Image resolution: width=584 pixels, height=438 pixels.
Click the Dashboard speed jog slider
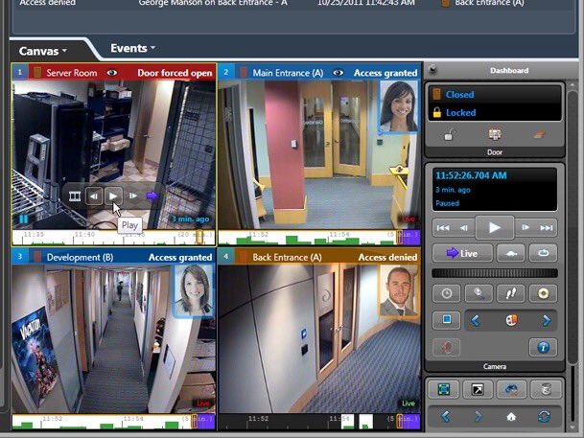tap(494, 273)
